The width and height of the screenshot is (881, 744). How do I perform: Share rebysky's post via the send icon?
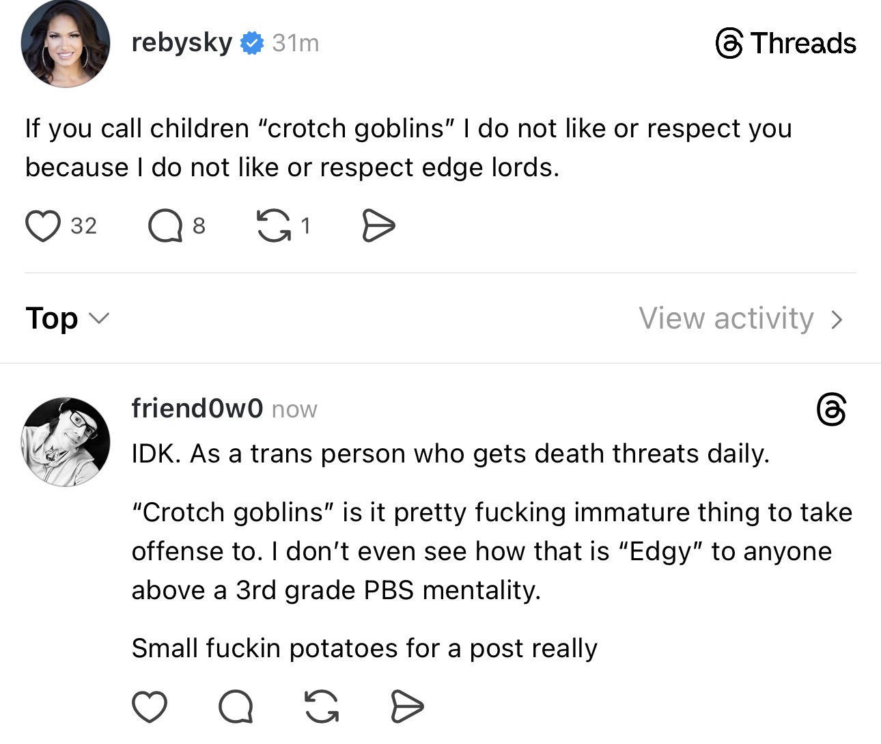(378, 226)
